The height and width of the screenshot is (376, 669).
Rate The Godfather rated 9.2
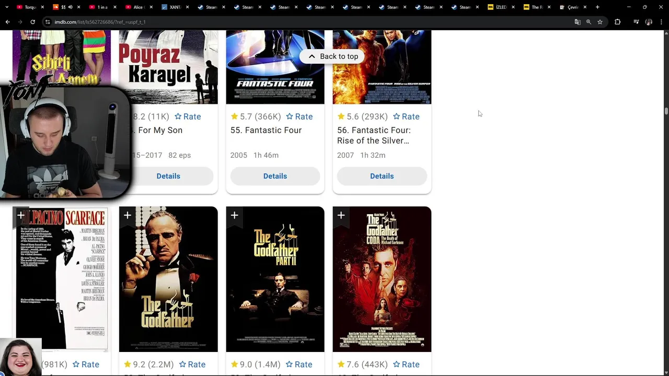[192, 365]
